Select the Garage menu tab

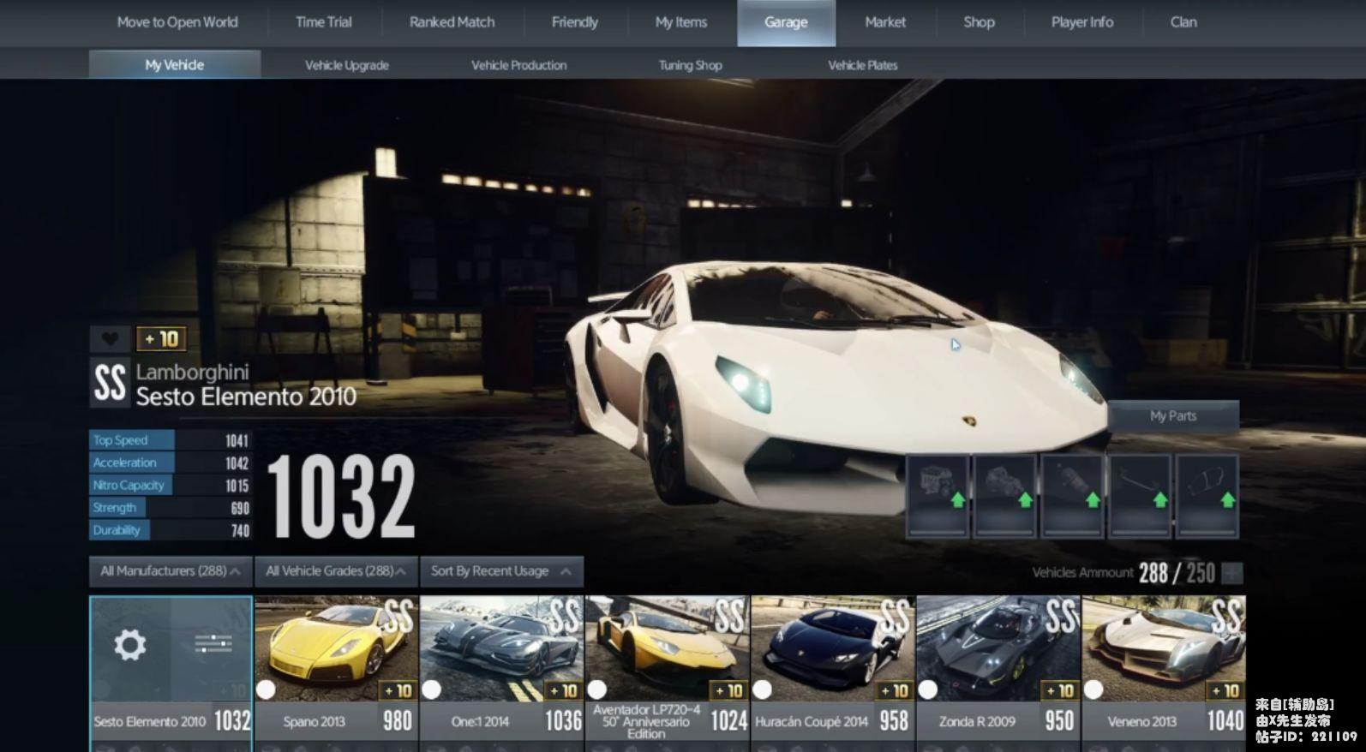point(786,22)
